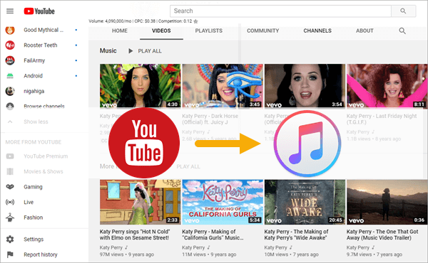Screen dimensions: 428x263
Task: Open the California Gurls making-of thumbnail
Action: (x=223, y=202)
